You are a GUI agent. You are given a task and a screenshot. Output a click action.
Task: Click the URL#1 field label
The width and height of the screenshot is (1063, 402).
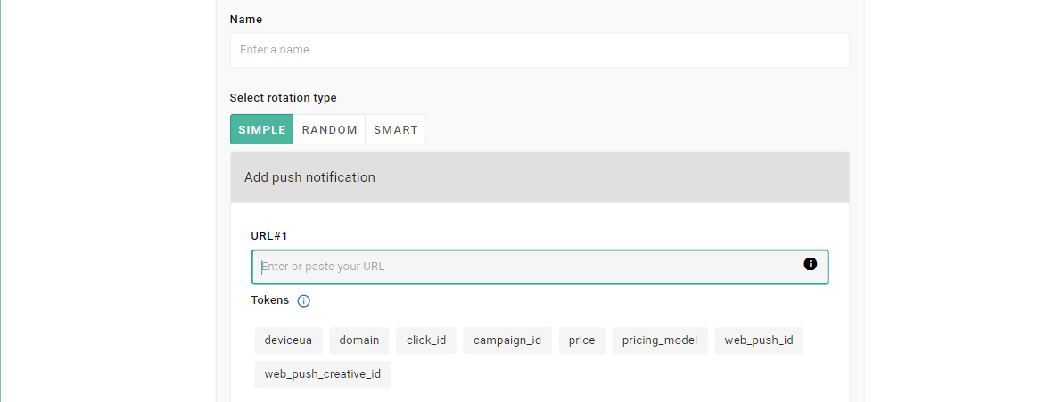pos(269,235)
